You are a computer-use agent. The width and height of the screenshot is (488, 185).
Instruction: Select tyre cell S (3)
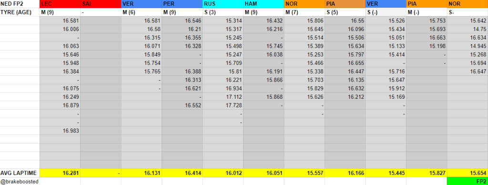tap(223, 12)
